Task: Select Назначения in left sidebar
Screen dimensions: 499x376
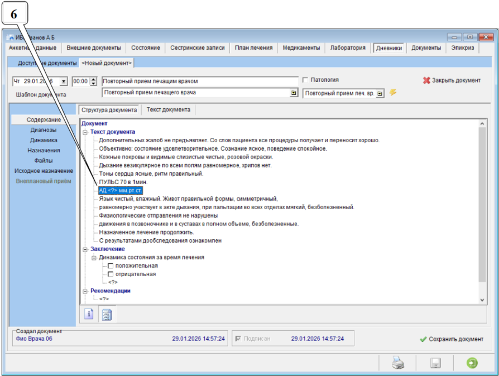Action: [44, 150]
